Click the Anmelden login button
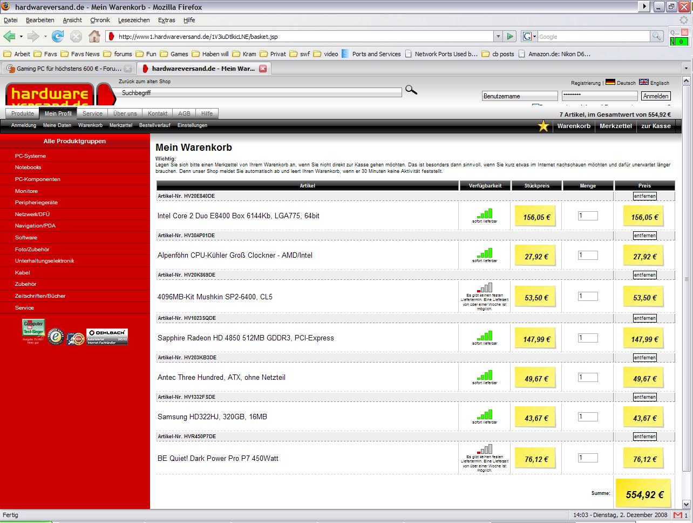Screen dimensions: 693x523 [656, 96]
